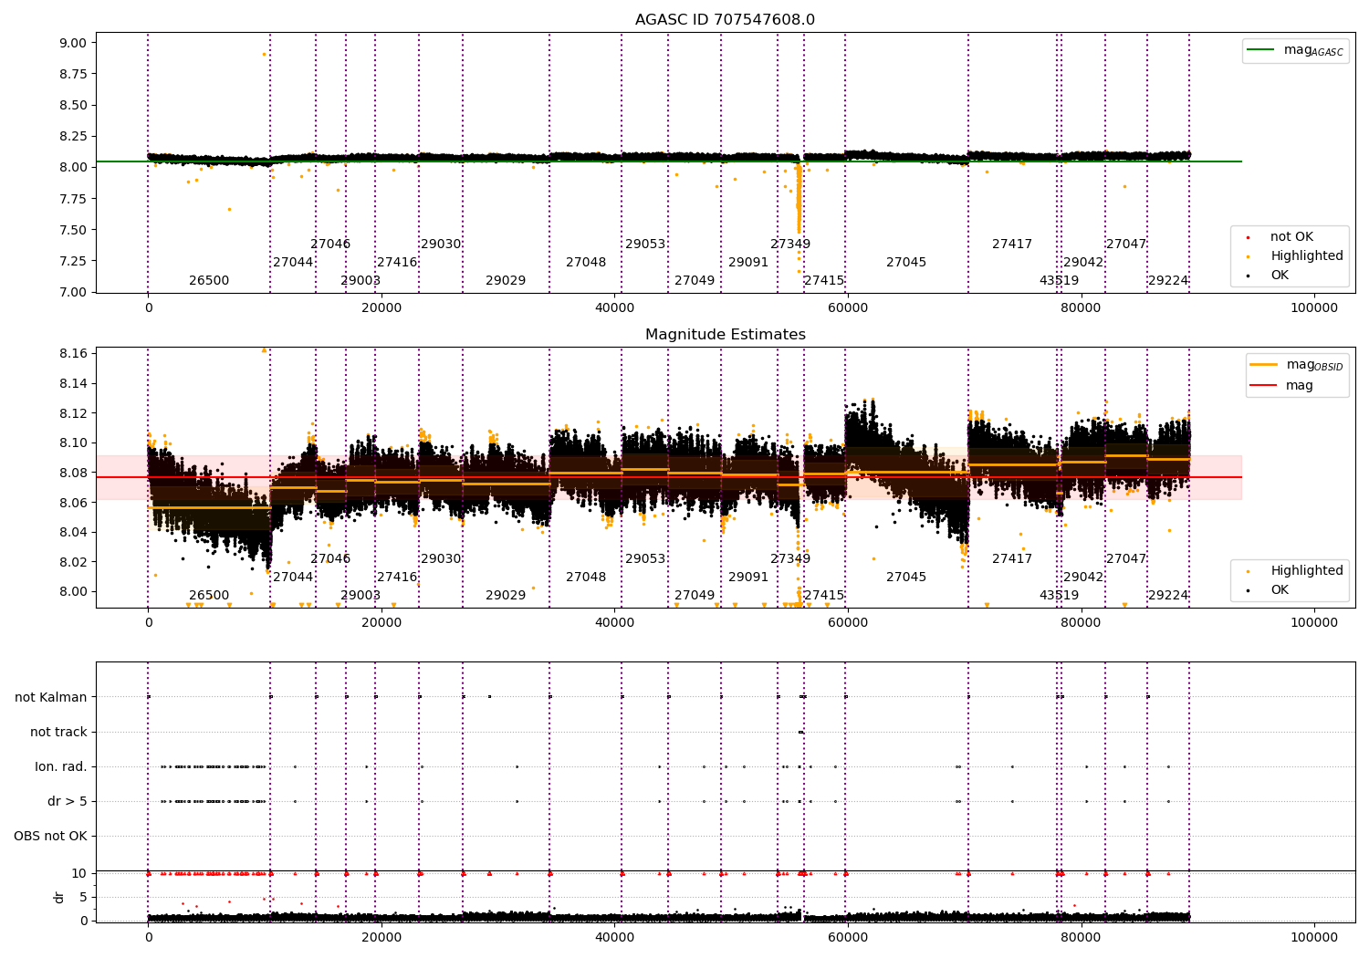
Task: Select obsid label 29053 in top plot
Action: click(645, 245)
